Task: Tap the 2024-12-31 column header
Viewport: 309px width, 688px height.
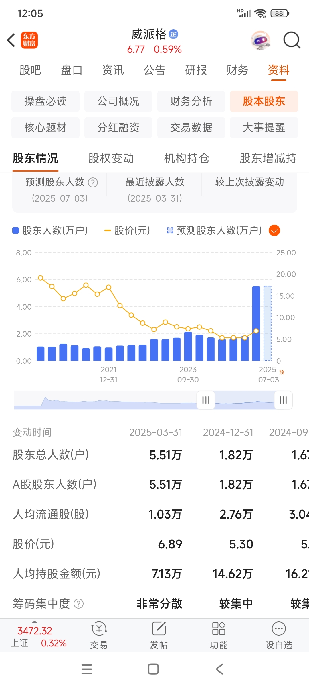Action: pyautogui.click(x=228, y=432)
